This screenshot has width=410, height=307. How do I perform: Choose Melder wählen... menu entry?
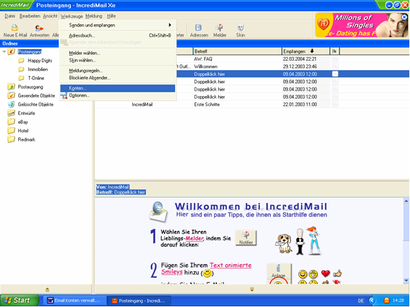(x=118, y=53)
